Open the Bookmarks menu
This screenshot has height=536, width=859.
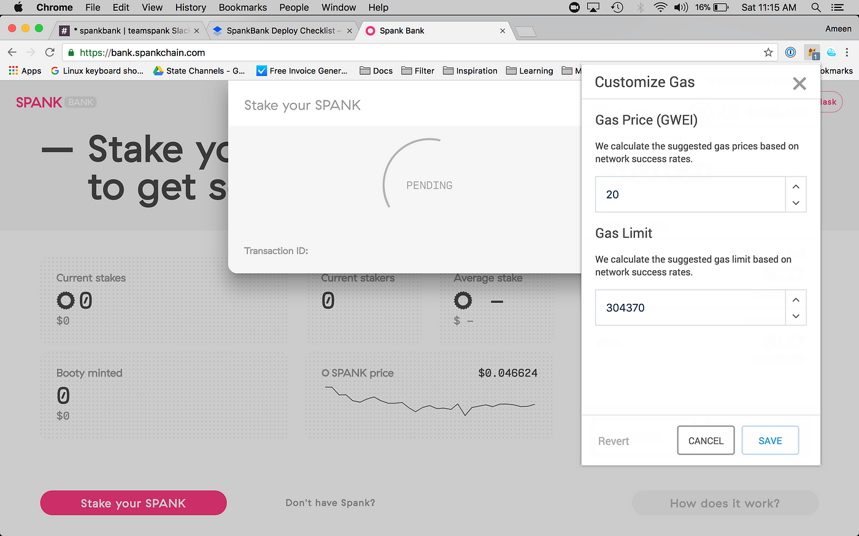click(x=243, y=7)
